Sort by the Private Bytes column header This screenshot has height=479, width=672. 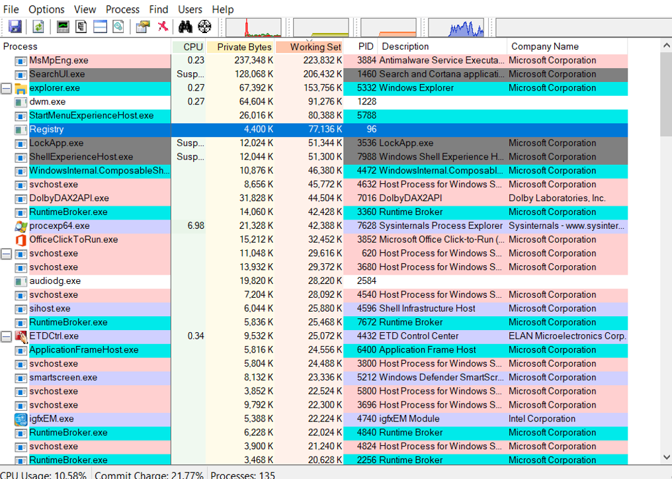241,46
